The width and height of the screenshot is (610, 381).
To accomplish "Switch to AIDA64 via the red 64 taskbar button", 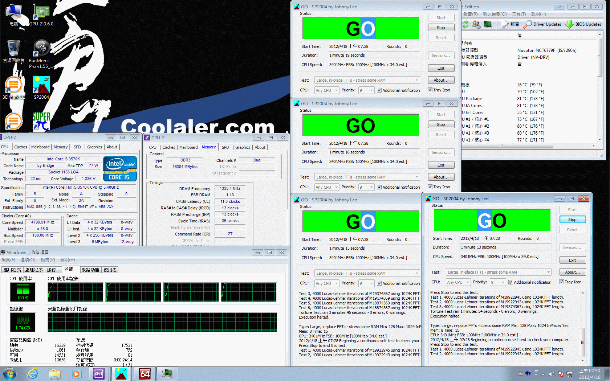I will 145,374.
